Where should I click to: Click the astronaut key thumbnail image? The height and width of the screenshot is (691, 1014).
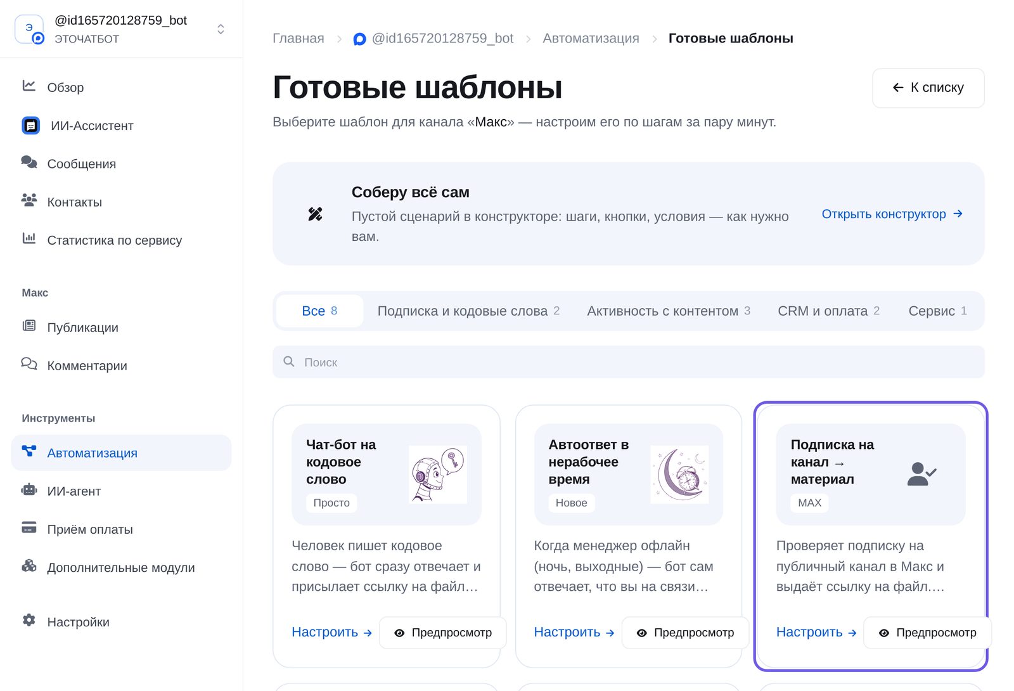(x=438, y=475)
